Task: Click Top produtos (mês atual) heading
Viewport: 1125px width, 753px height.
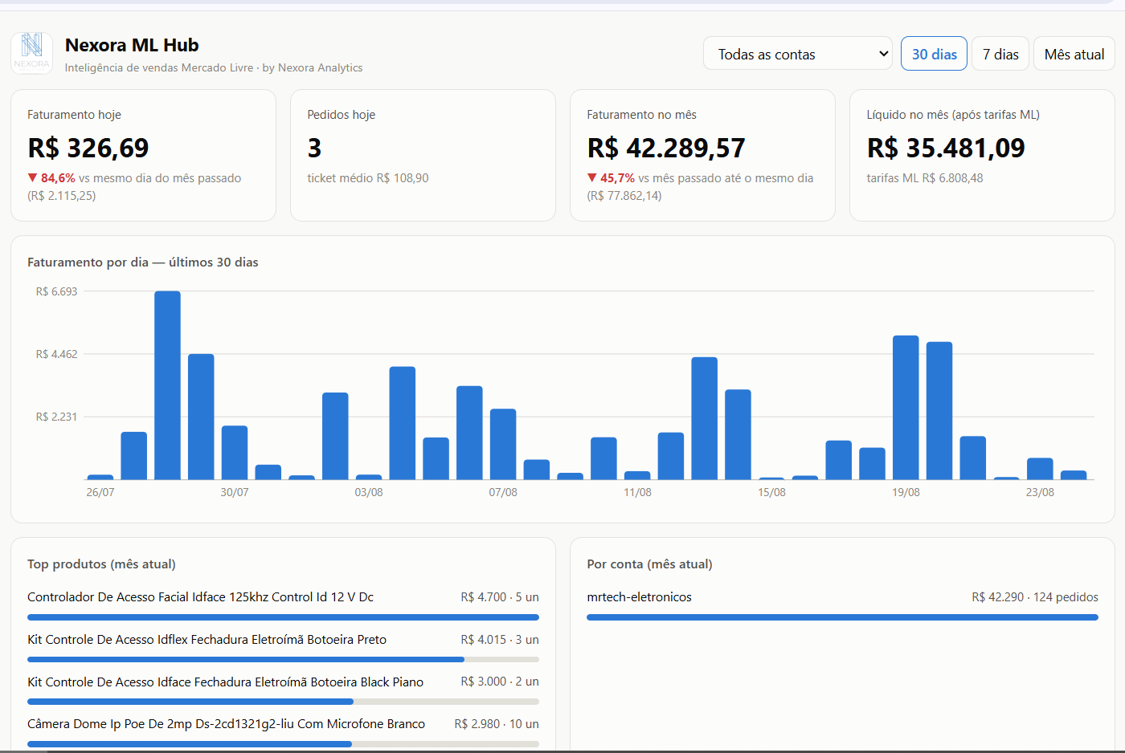Action: point(101,564)
